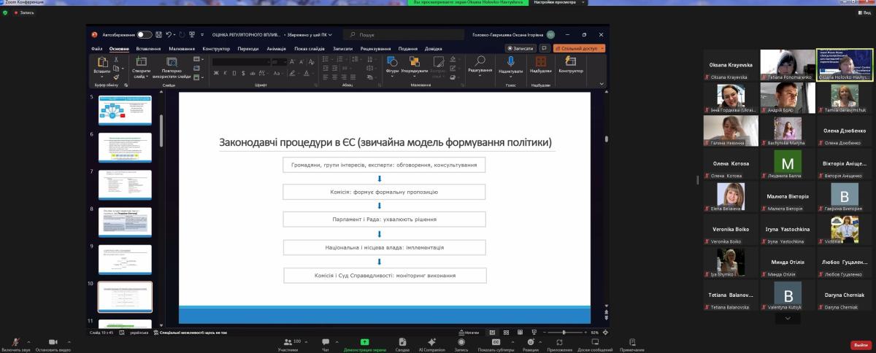Open Zoom AI Companion
This screenshot has height=353, width=876.
coord(431,343)
